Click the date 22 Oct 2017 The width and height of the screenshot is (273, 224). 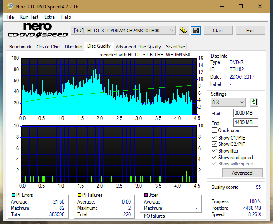tap(242, 77)
